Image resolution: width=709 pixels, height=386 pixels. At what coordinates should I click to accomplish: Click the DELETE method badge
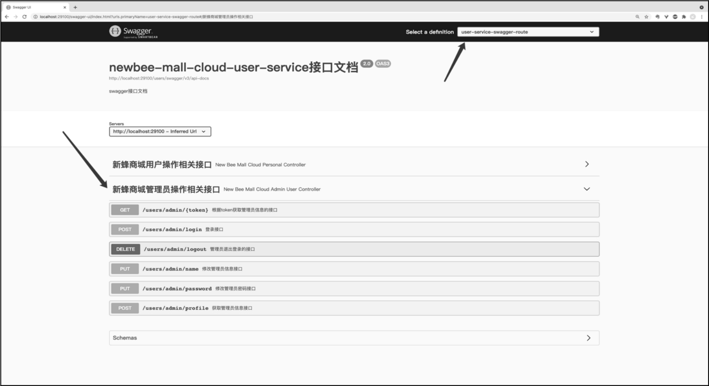pyautogui.click(x=126, y=249)
